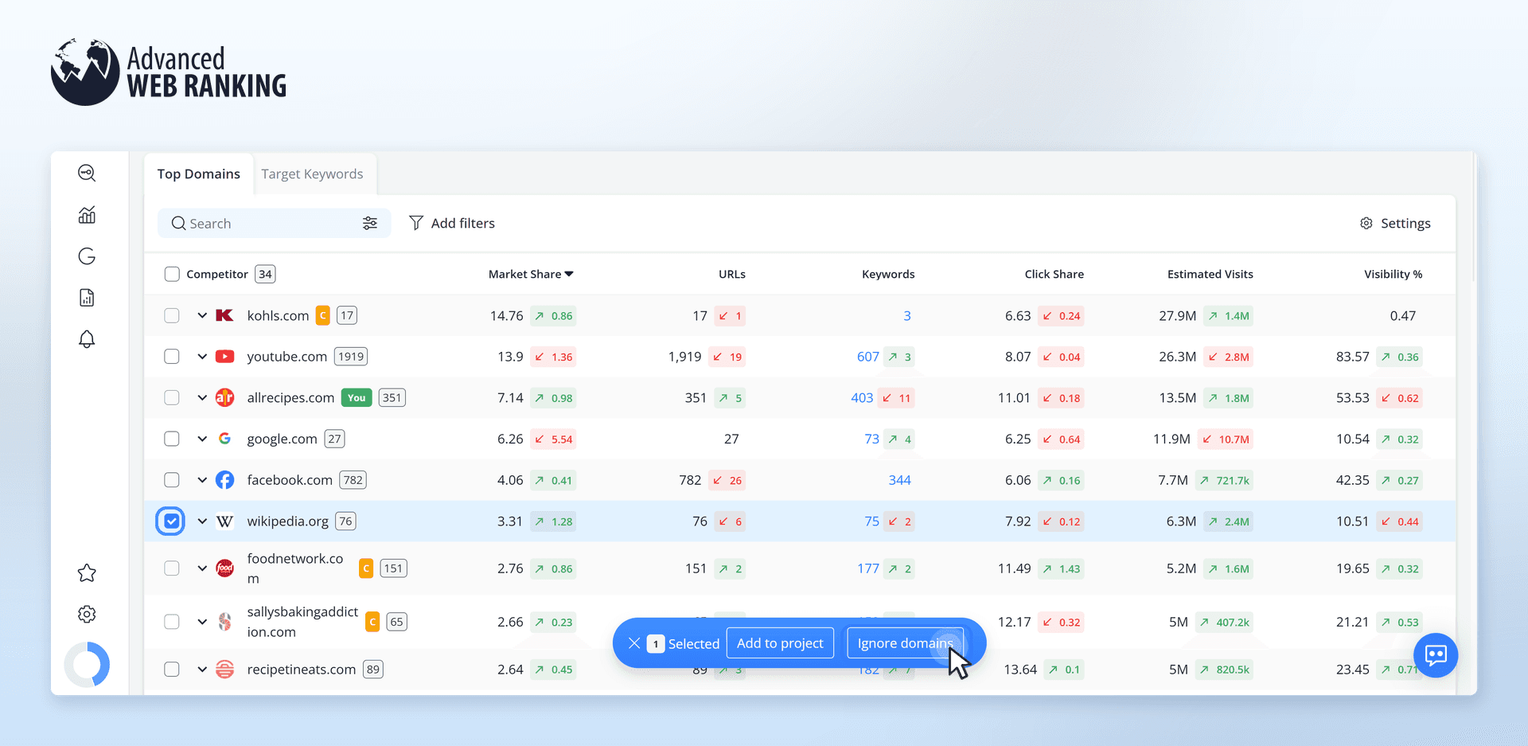1528x746 pixels.
Task: Expand the facebook.com row chevron
Action: pos(202,480)
